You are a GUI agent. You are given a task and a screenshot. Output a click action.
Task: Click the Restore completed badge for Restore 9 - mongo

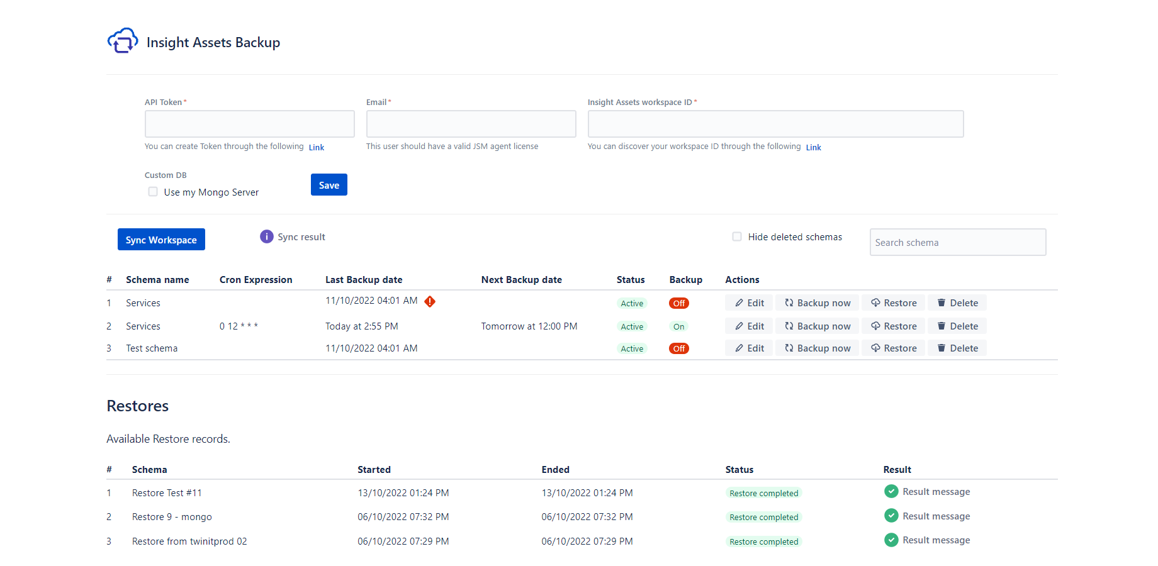point(764,517)
